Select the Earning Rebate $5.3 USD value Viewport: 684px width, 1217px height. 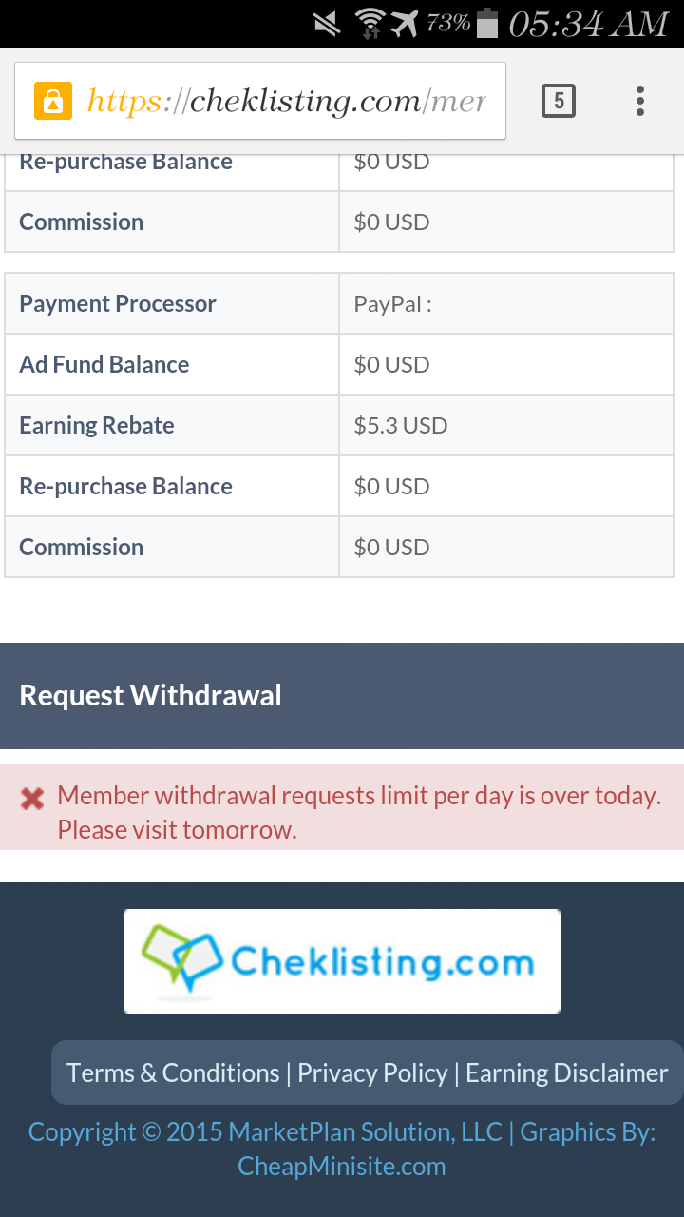[x=400, y=426]
